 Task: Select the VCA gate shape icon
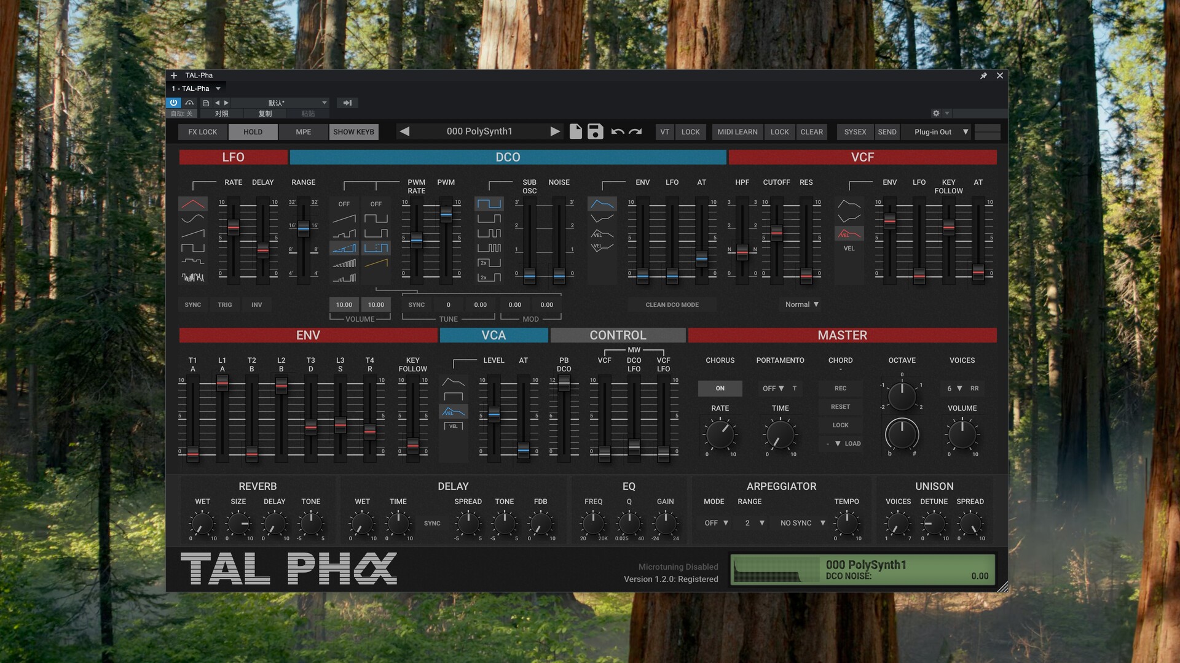point(454,397)
